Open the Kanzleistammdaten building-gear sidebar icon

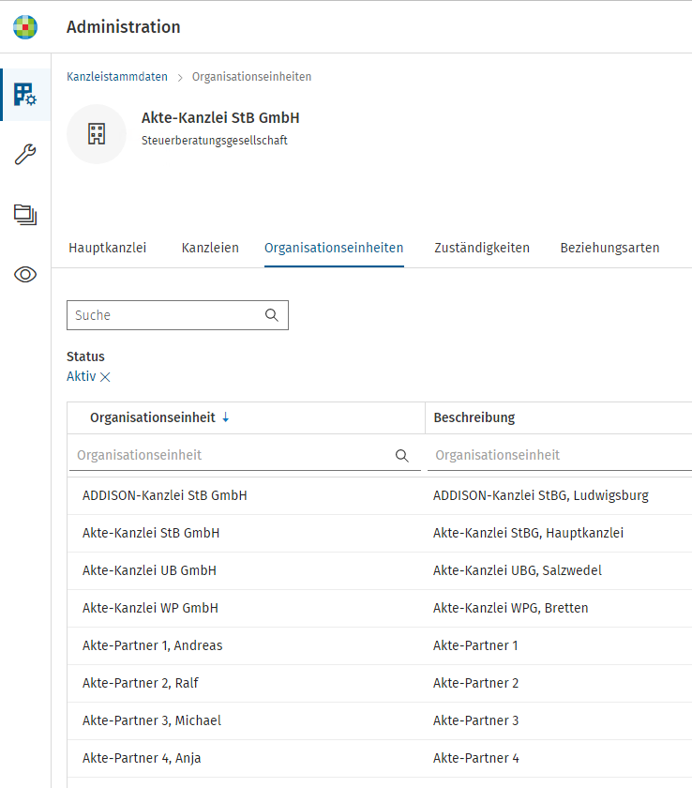[x=25, y=95]
